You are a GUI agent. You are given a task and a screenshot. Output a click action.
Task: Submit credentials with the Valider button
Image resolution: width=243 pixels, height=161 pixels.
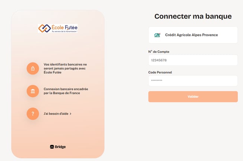(193, 97)
